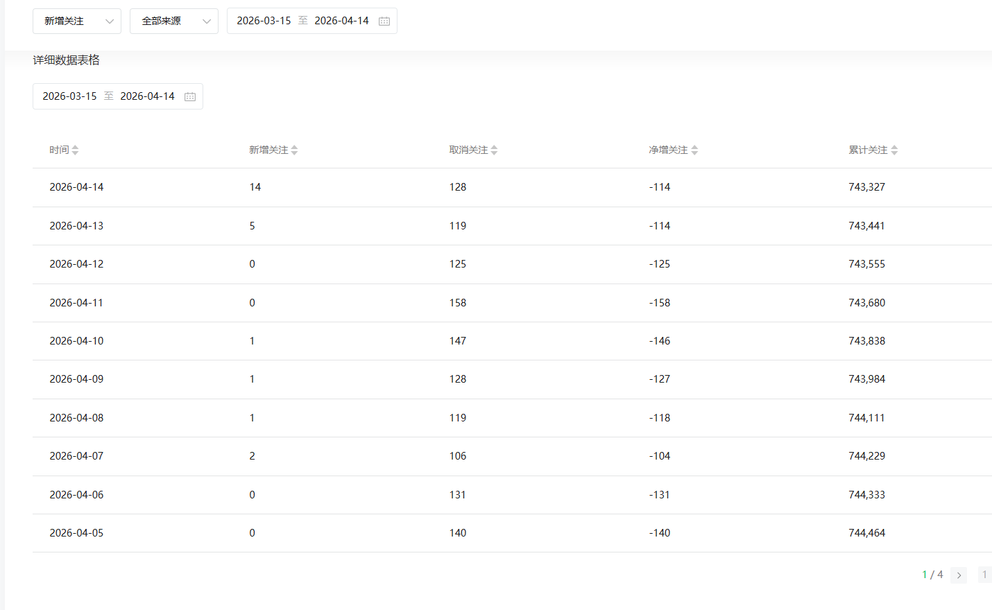Click the 详细数据表格 section heading
Viewport: 992px width, 610px height.
[67, 60]
